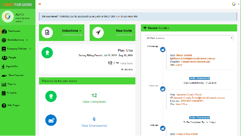Click 'here' link in Did you know banner
Screen dimensions: 241x136
[x=118, y=17]
